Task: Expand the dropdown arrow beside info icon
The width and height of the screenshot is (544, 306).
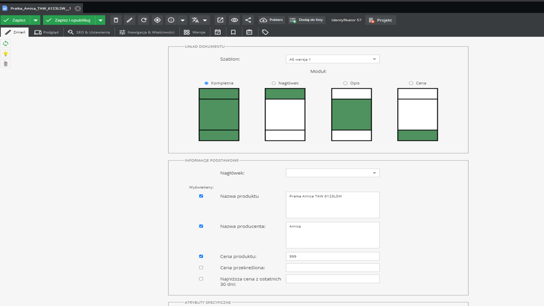Action: tap(183, 20)
